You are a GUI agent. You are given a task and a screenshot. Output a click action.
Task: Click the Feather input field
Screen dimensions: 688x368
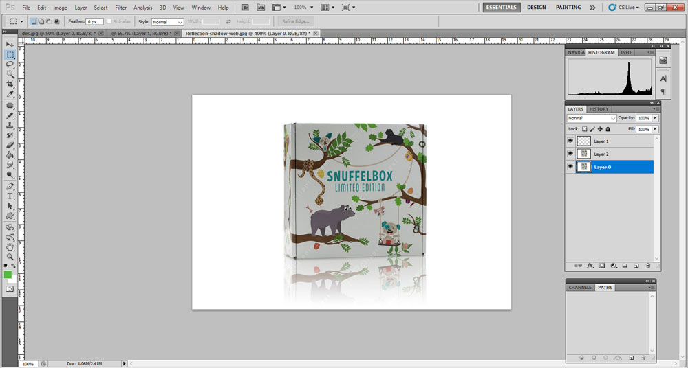coord(94,22)
